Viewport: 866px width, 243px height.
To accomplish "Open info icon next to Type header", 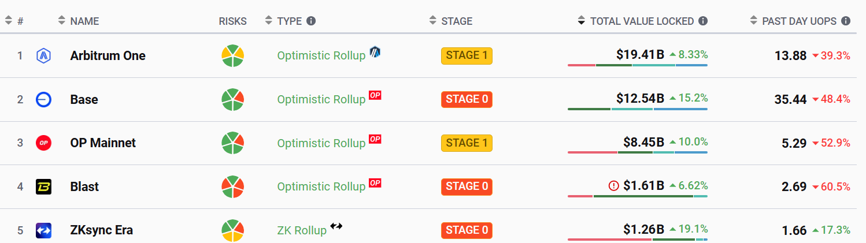I will (x=311, y=21).
